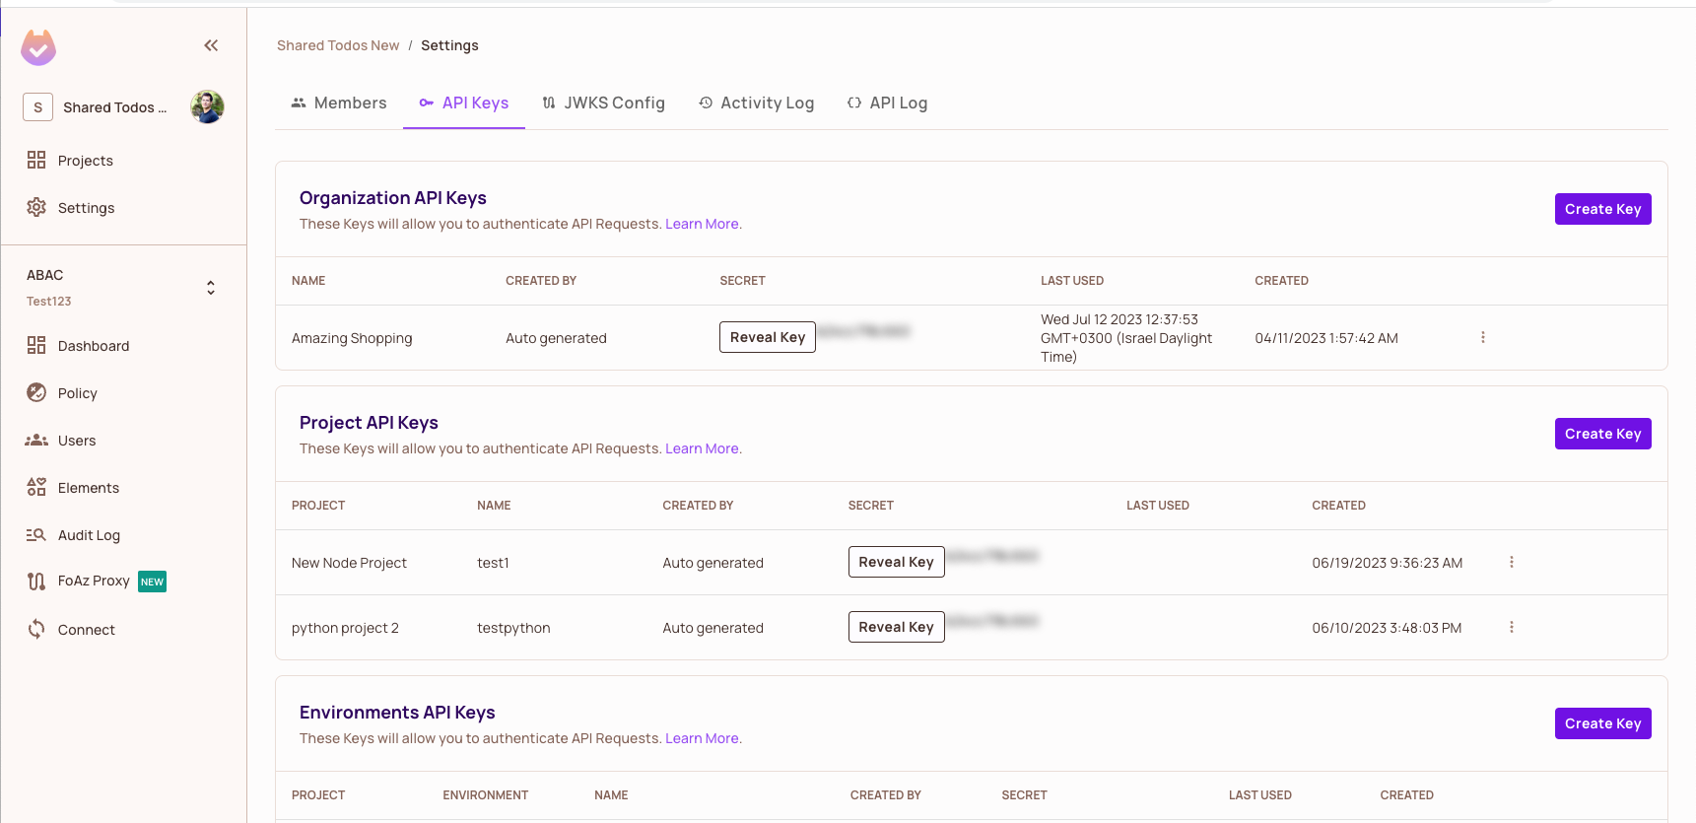Click the testpython key name
1696x823 pixels.
[x=513, y=628]
